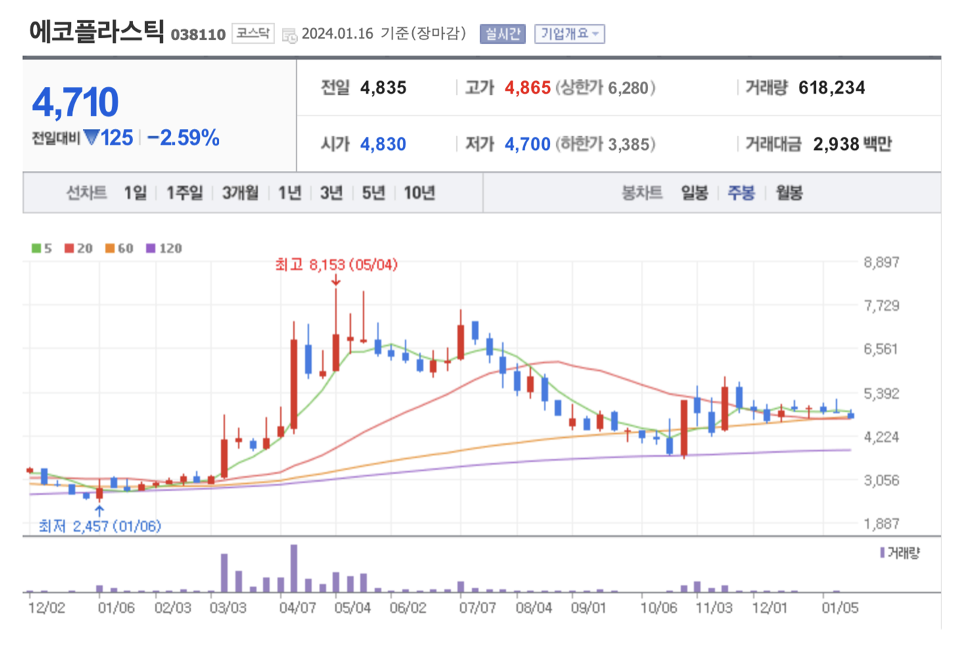The width and height of the screenshot is (957, 650).
Task: Click the tallest volume bar at 04/07
Action: [x=294, y=568]
